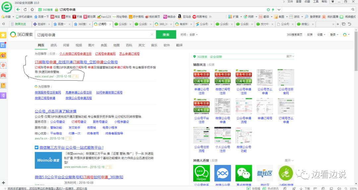Click the magnifier in the browser search box
The height and width of the screenshot is (190, 358).
(353, 10)
